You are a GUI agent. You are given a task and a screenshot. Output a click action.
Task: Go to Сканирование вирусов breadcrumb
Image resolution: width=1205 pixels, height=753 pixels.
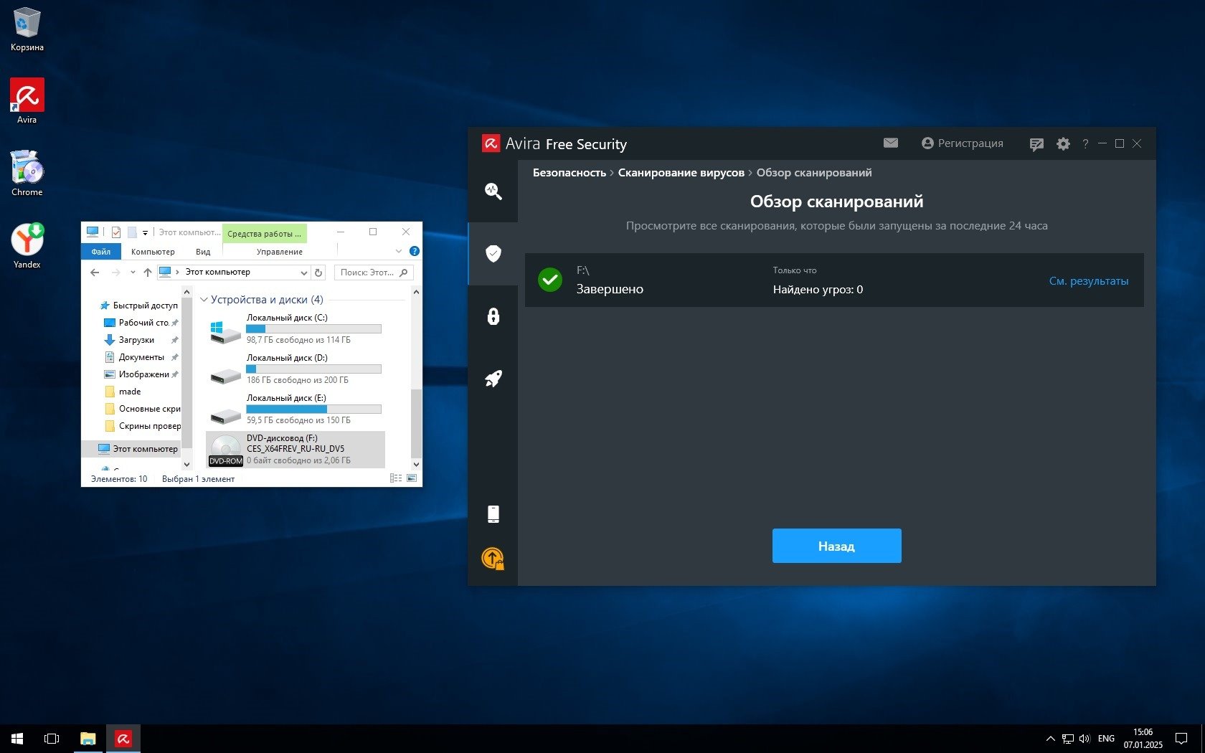coord(681,173)
